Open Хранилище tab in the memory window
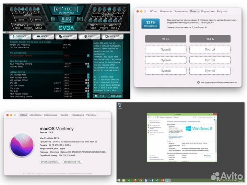247x185 pixels. point(181,11)
